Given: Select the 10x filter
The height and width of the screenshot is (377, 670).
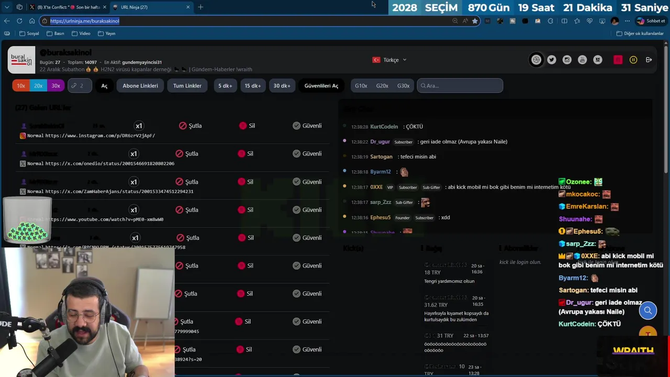Looking at the screenshot, I should (x=21, y=86).
